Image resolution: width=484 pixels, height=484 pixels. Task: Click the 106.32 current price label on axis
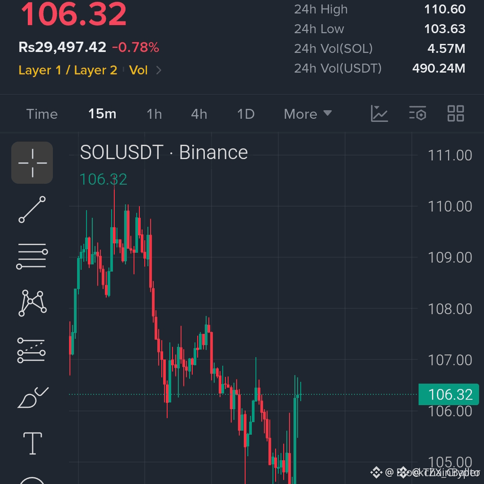point(449,394)
